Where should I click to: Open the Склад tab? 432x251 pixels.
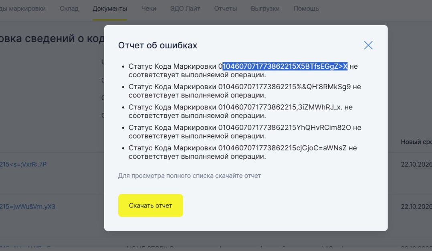click(69, 8)
